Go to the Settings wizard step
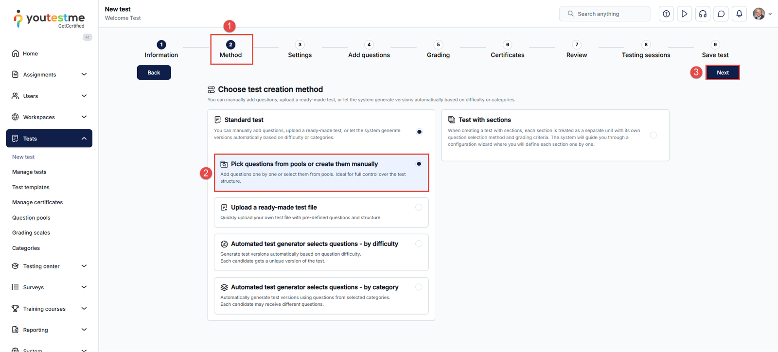 (x=300, y=50)
